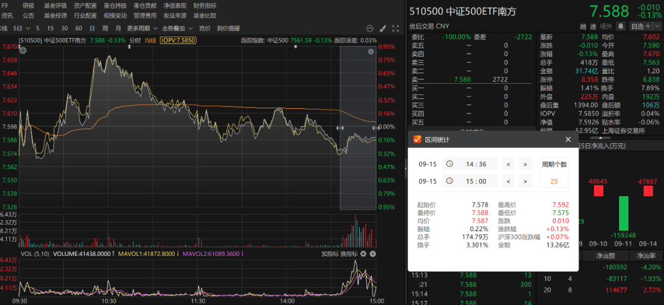Screen dimensions: 664x305
Task: Close the 区间统计 dialog
Action: pos(568,140)
